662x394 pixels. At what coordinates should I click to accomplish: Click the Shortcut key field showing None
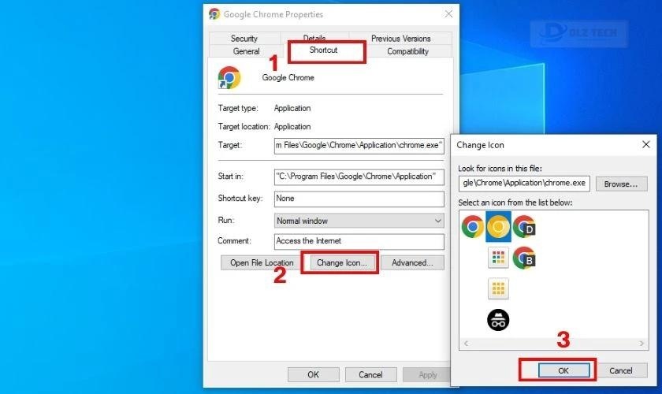[x=359, y=199]
